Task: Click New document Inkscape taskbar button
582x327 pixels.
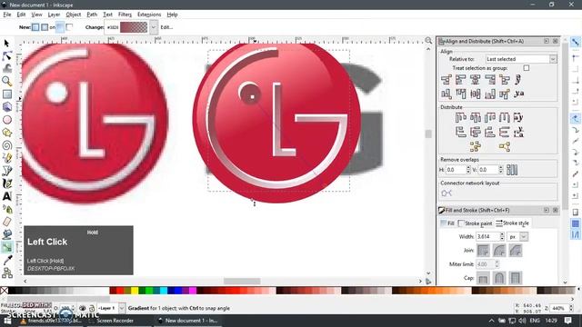Action: click(x=188, y=321)
